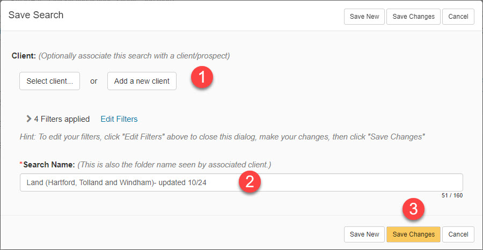The width and height of the screenshot is (483, 250).
Task: Click the red step 2 marker
Action: coord(250,182)
